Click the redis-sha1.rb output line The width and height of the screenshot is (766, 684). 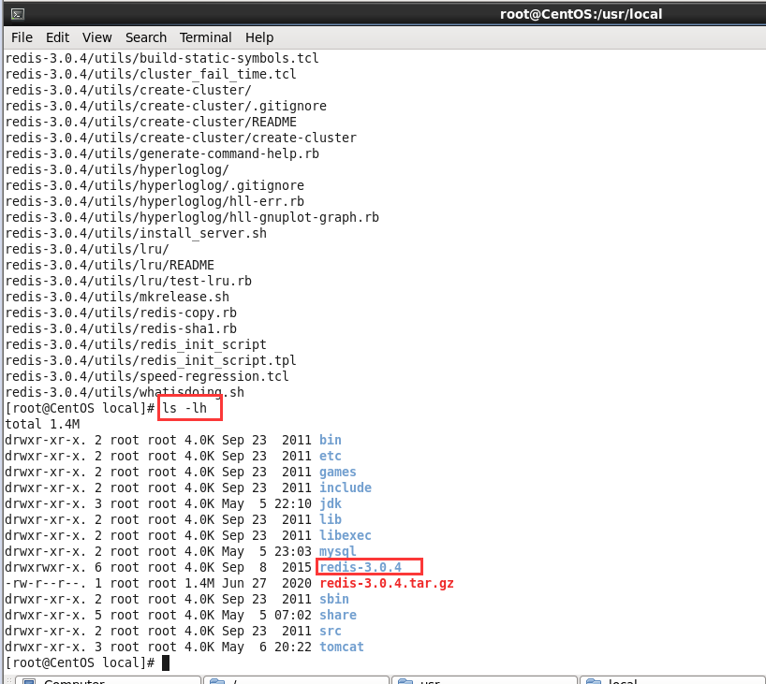coord(121,328)
